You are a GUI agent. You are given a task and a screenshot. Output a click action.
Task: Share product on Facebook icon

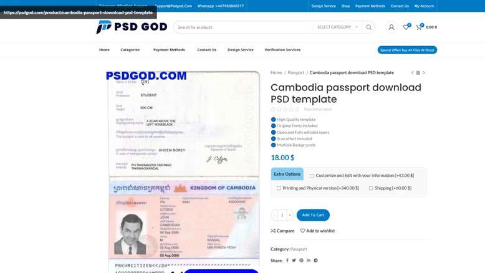click(x=287, y=261)
